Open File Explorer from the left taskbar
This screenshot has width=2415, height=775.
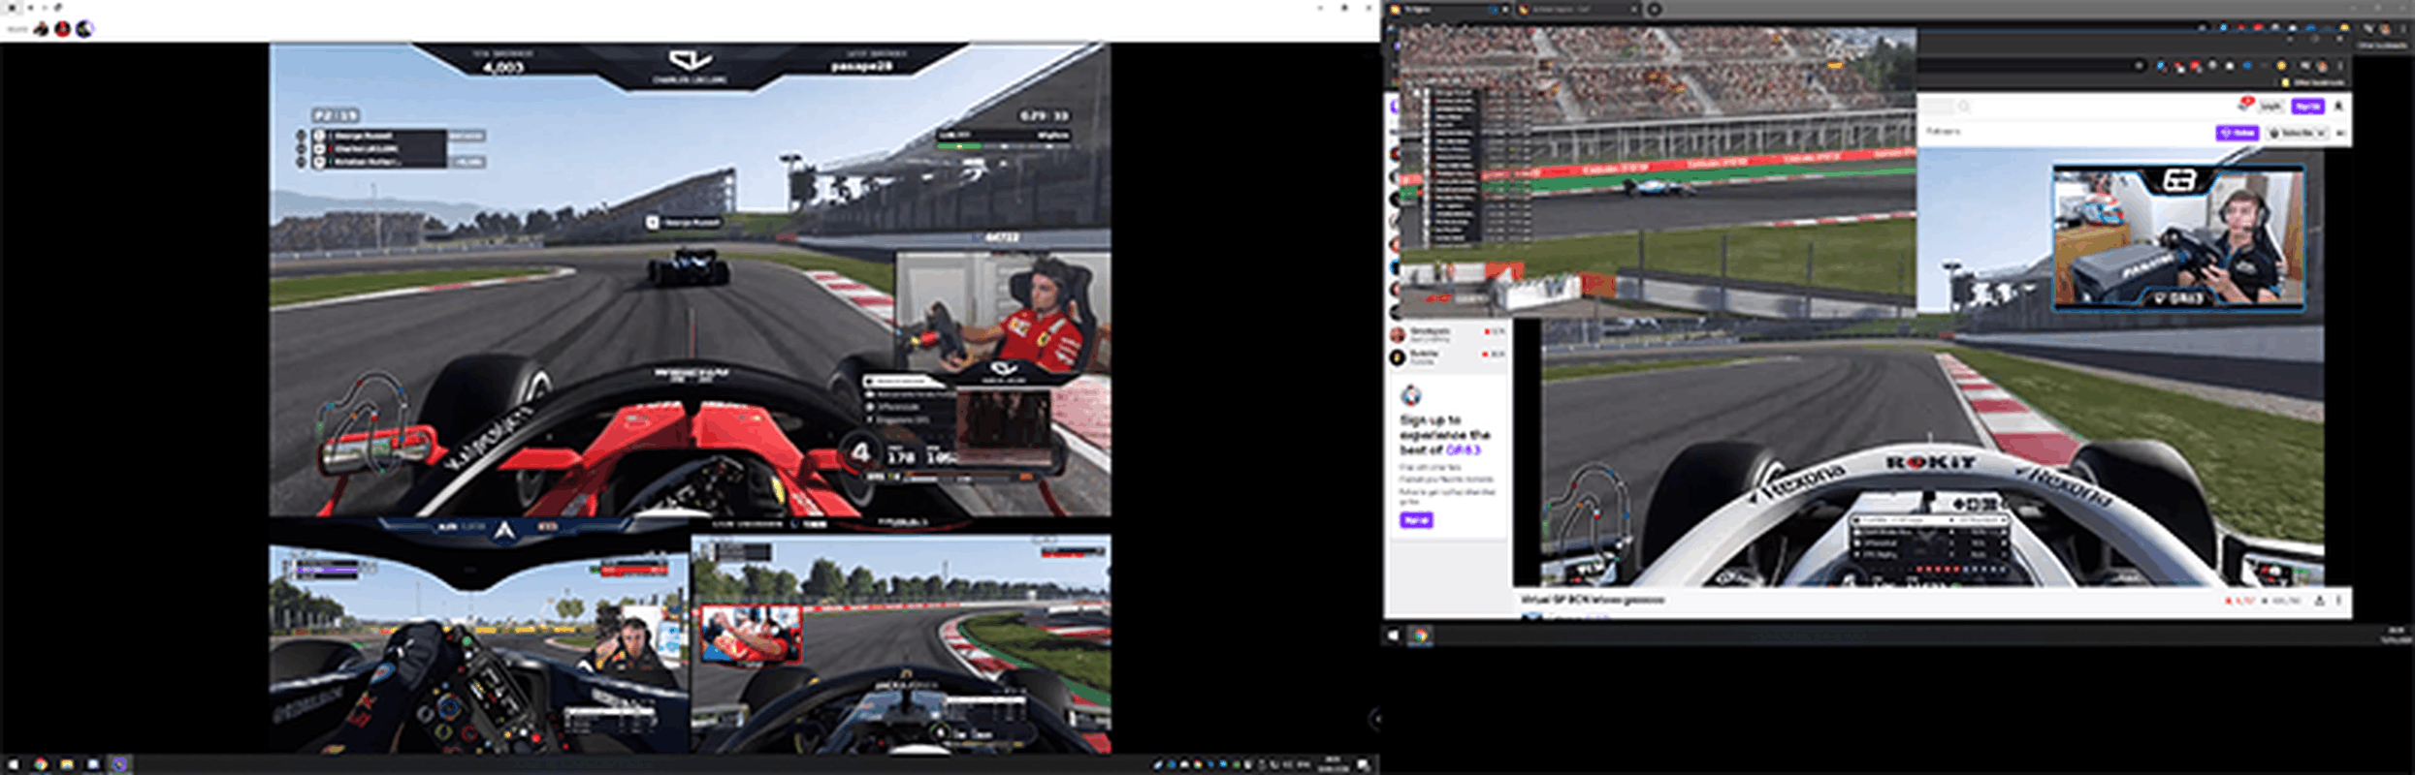click(67, 764)
